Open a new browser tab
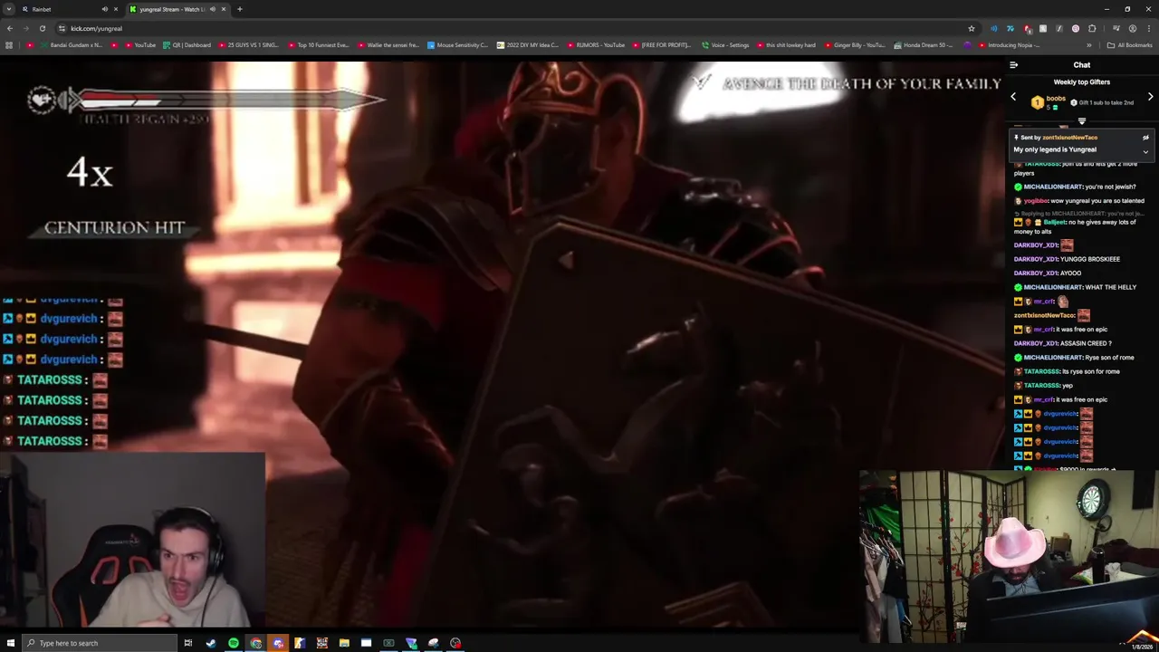 [239, 9]
